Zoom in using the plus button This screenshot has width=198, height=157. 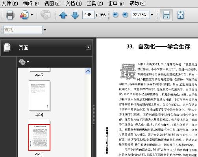tap(125, 15)
